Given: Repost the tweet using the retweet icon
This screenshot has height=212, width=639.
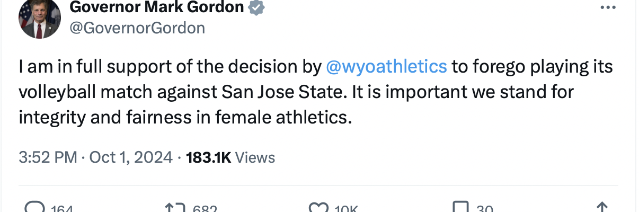Looking at the screenshot, I should point(175,208).
